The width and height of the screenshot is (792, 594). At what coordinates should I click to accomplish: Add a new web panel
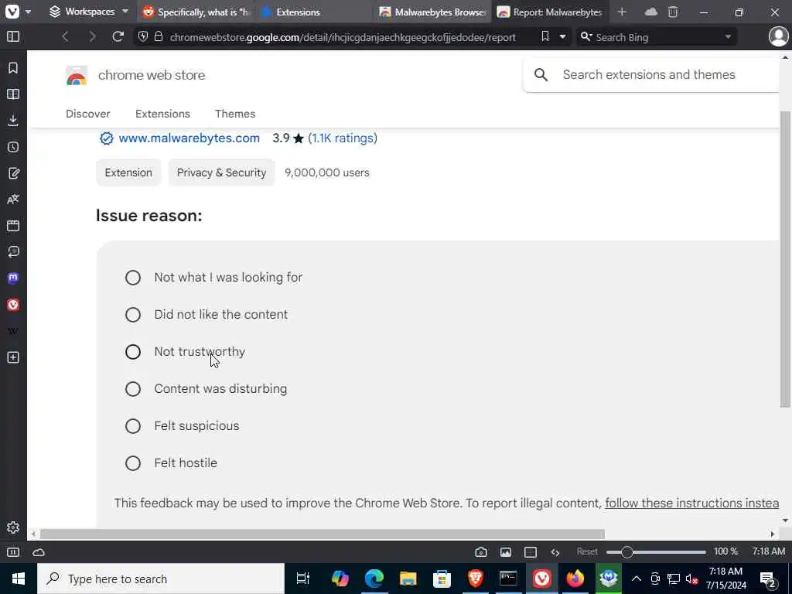[13, 357]
